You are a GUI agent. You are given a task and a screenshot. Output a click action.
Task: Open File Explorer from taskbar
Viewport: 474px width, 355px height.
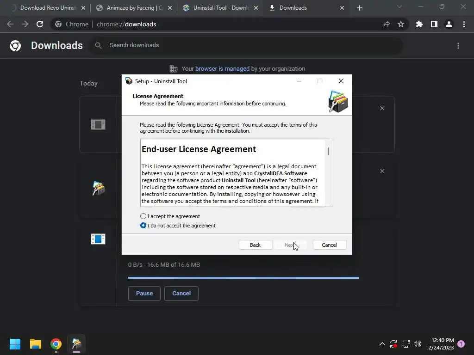click(35, 344)
